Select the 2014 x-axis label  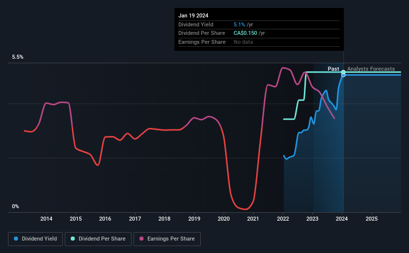click(46, 219)
